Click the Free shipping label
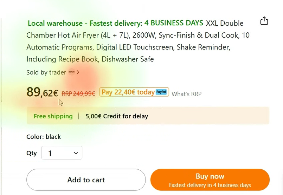 point(53,116)
